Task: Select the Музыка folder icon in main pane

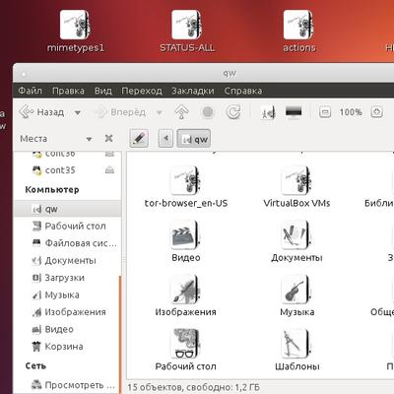Action: click(x=296, y=290)
